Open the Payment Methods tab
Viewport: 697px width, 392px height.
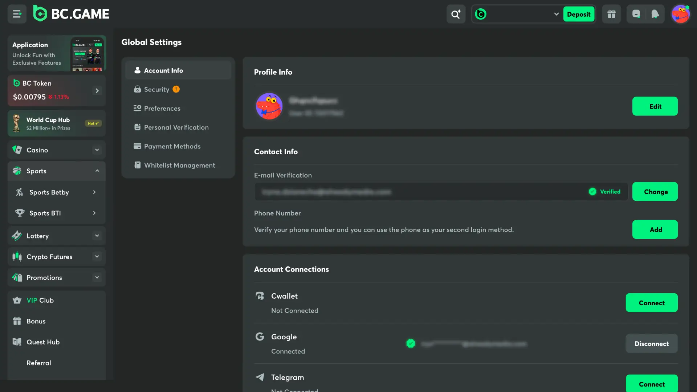pyautogui.click(x=178, y=146)
